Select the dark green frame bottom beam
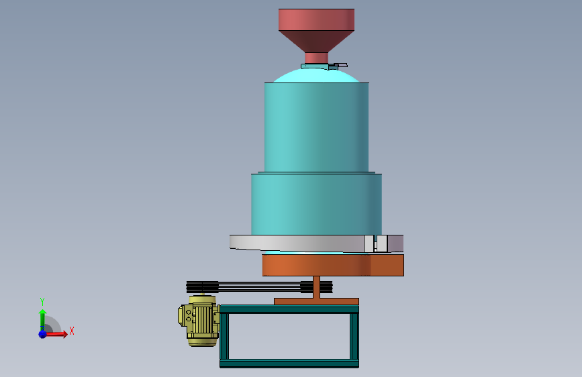582x377 pixels. pos(289,364)
